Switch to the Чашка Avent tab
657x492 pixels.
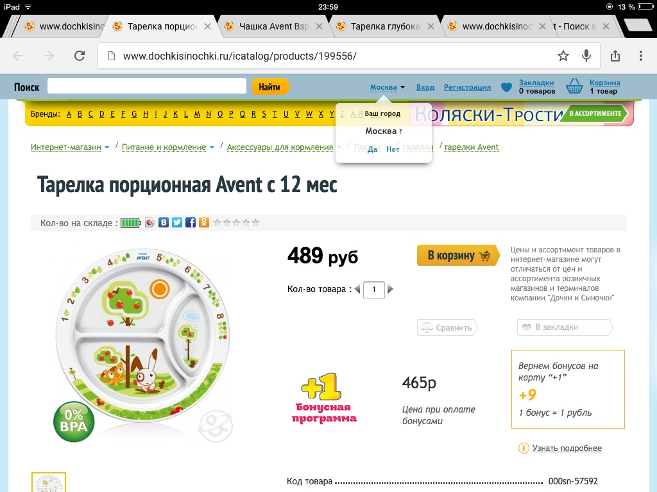pyautogui.click(x=273, y=26)
